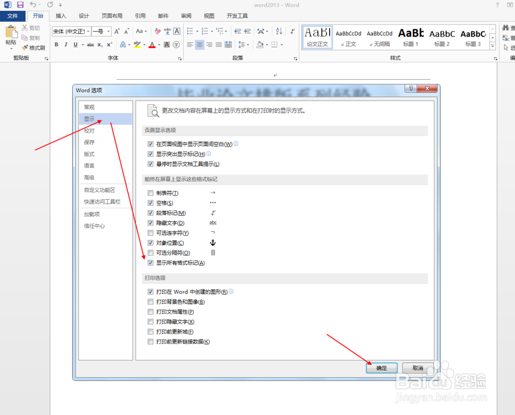Click the subscript icon

tap(99, 45)
